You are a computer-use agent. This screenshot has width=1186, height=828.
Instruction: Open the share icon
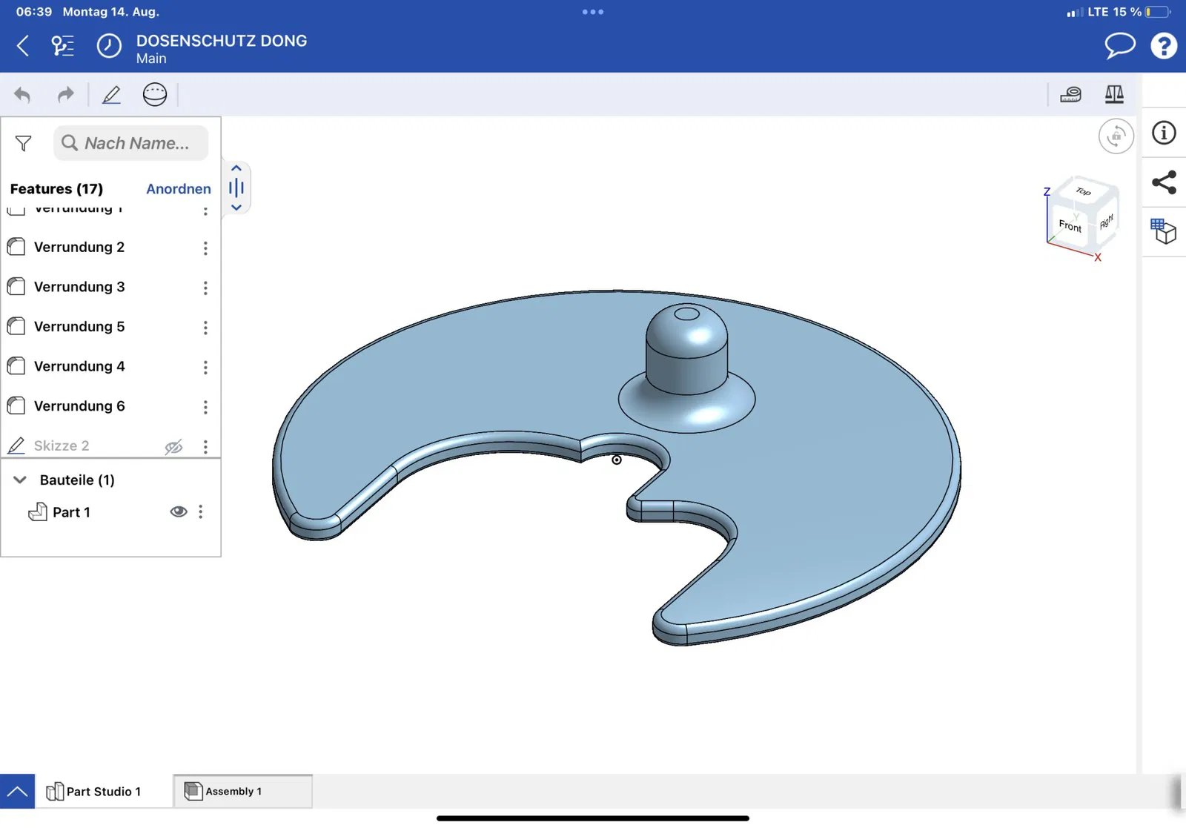point(1164,182)
